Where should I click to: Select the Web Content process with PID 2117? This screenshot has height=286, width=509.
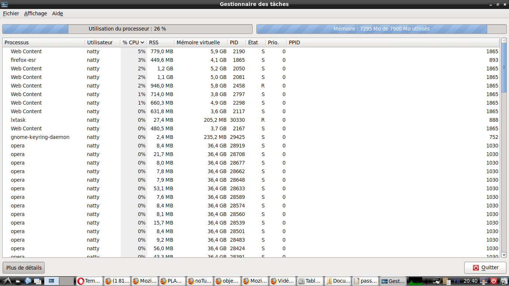coord(251,111)
